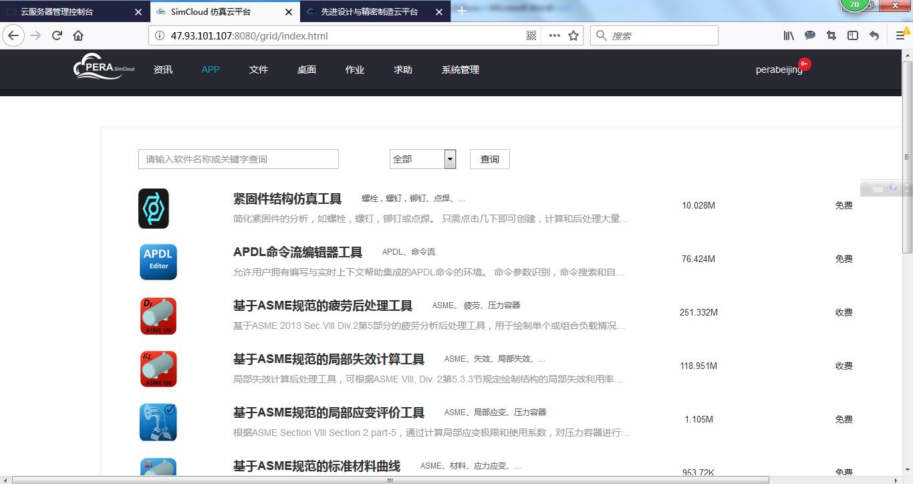
Task: Click the software name search input field
Action: point(239,159)
